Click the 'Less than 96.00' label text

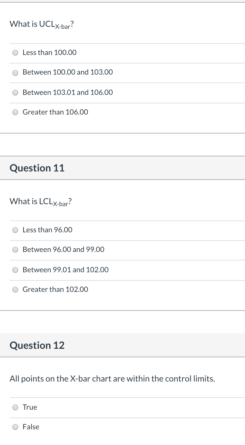point(47,230)
